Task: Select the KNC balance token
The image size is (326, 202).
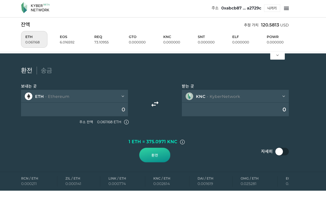Action: (172, 39)
